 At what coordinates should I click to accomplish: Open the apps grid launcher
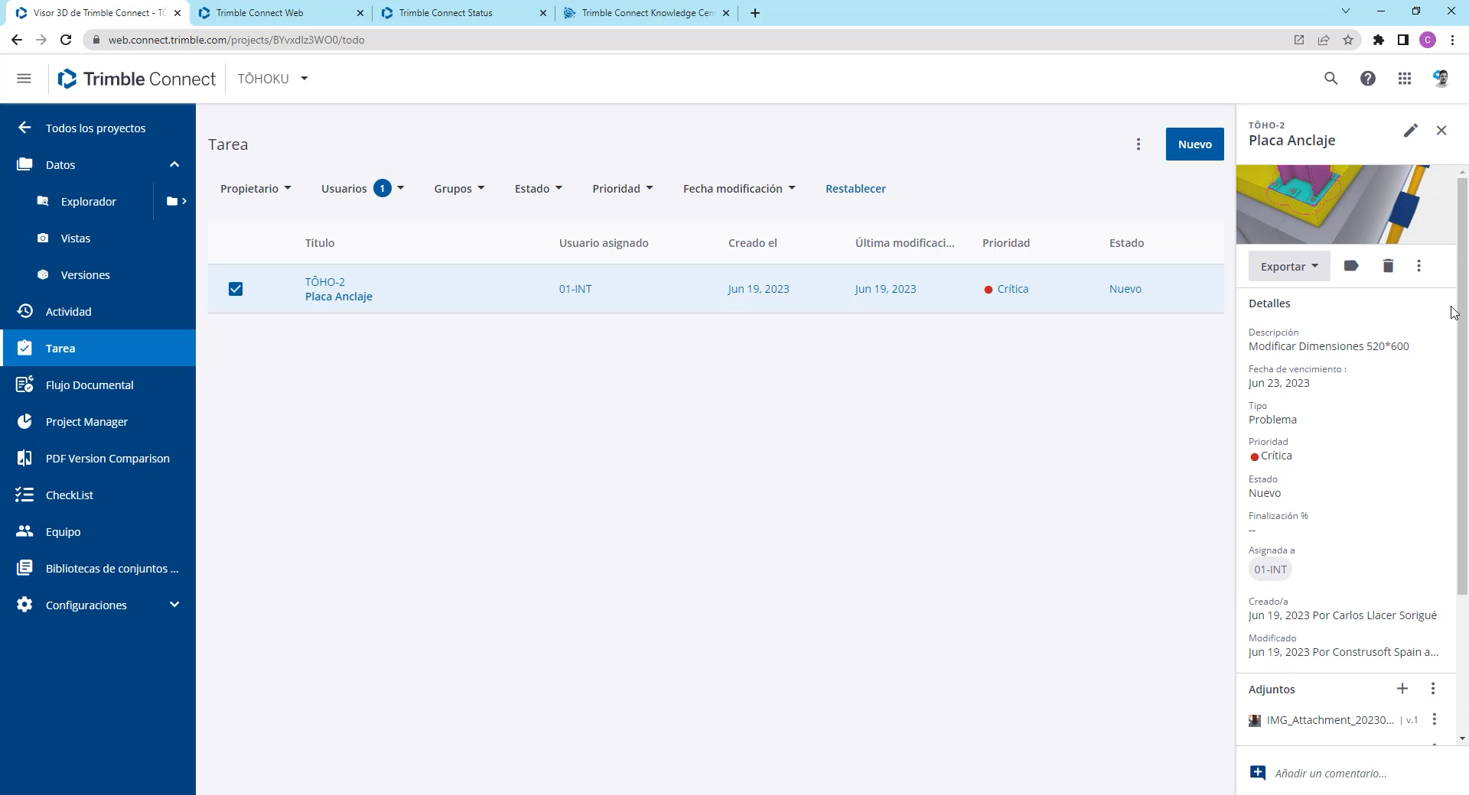pyautogui.click(x=1405, y=79)
